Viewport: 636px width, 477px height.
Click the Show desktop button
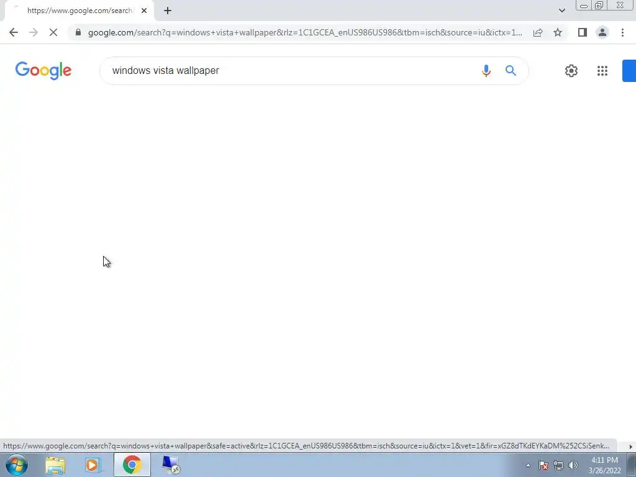[632, 465]
